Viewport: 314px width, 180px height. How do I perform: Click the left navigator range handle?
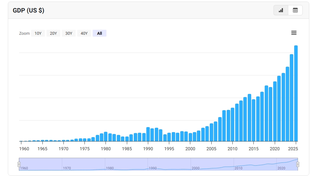[x=19, y=164]
